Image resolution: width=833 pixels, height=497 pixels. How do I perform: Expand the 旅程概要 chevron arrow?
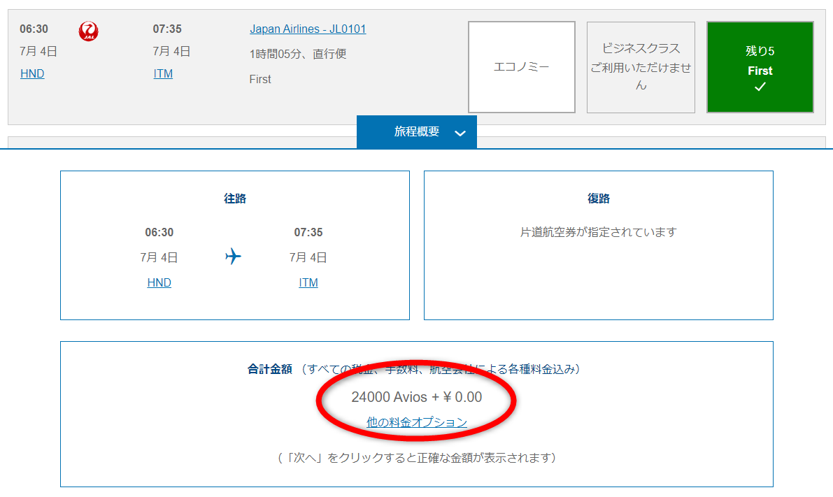460,134
